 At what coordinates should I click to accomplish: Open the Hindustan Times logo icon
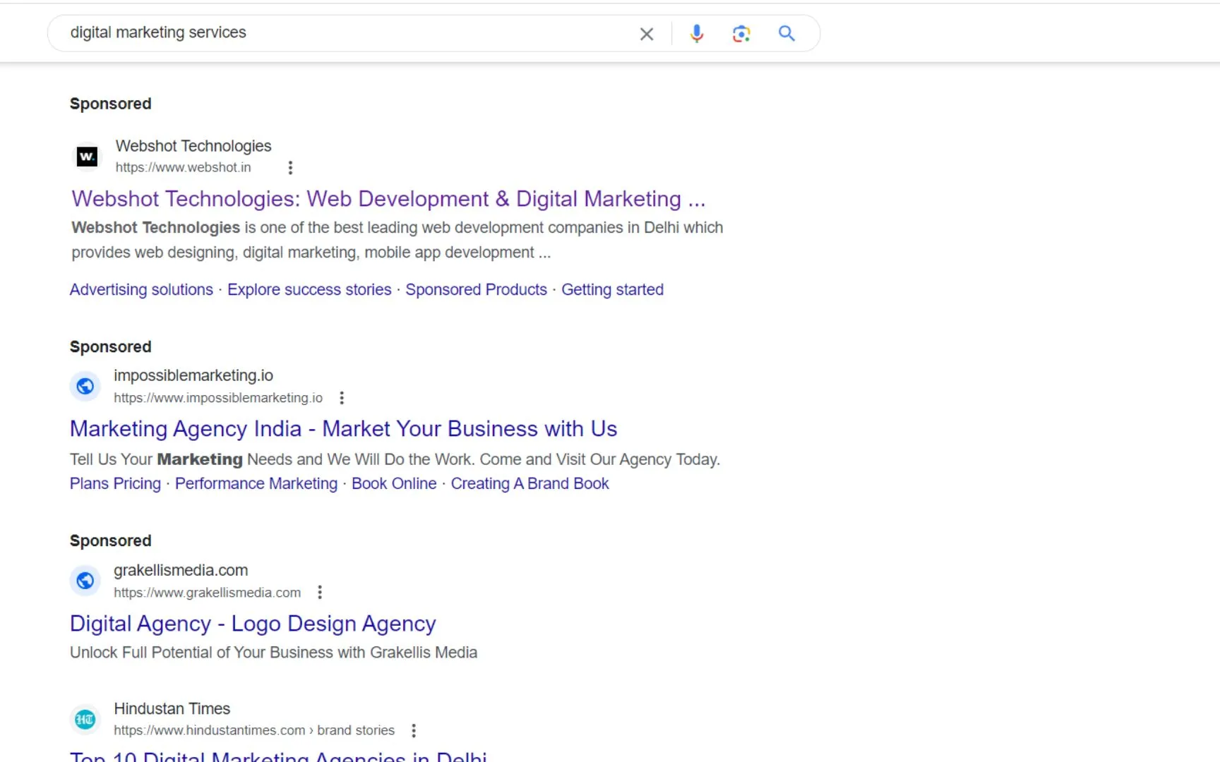coord(85,719)
